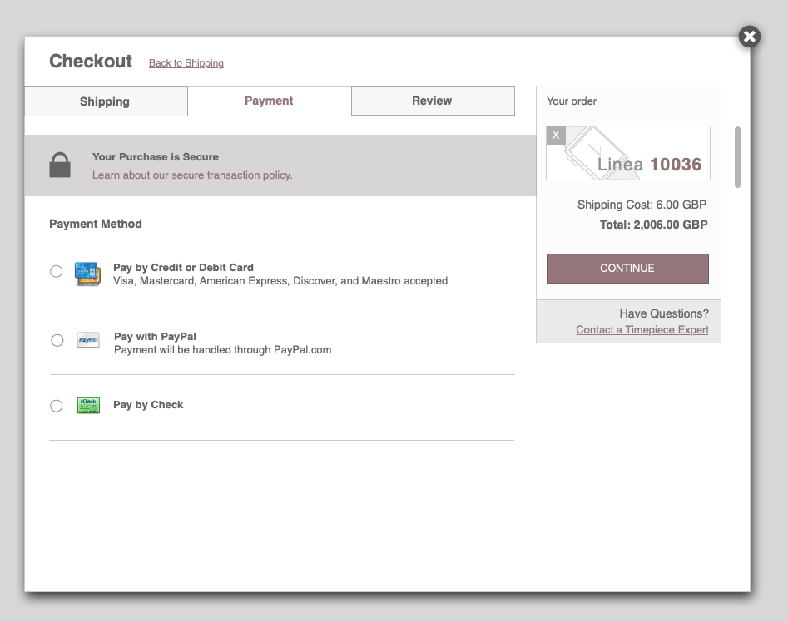The width and height of the screenshot is (788, 622).
Task: Switch to the Shipping tab
Action: coord(106,101)
